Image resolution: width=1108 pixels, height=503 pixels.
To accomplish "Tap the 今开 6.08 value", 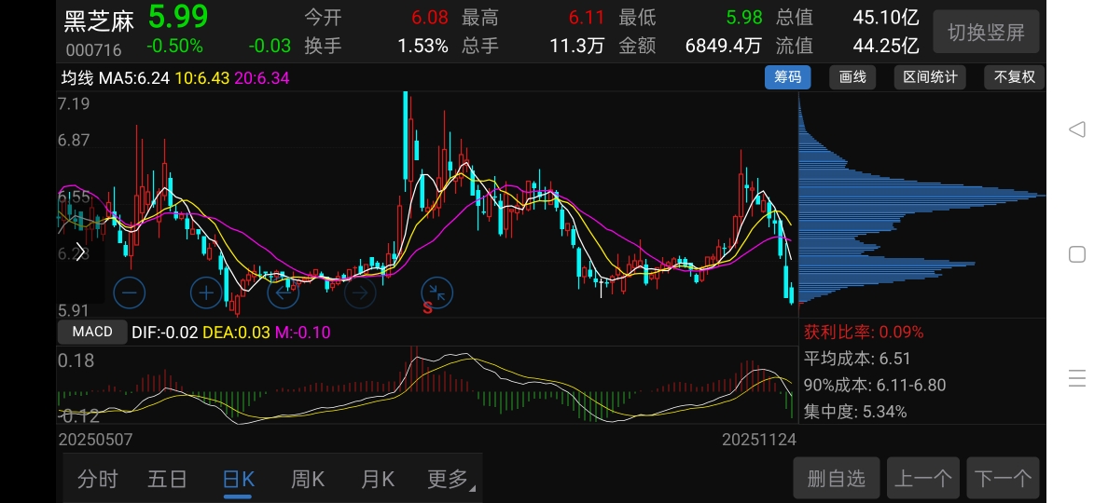I will pos(430,17).
